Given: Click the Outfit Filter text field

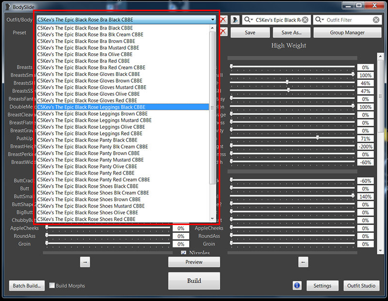Looking at the screenshot, I should coord(348,20).
